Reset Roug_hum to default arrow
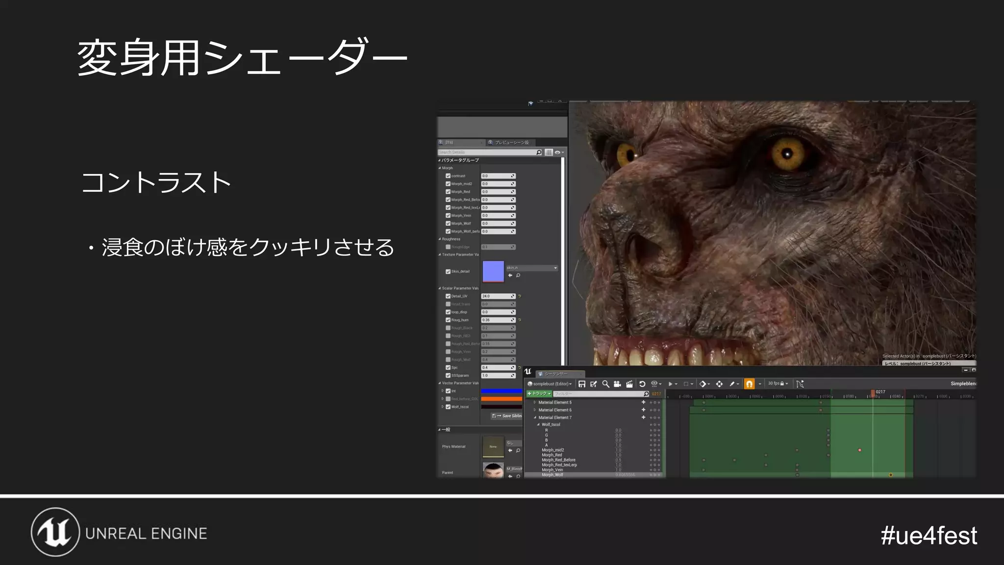Viewport: 1004px width, 565px height. [520, 320]
